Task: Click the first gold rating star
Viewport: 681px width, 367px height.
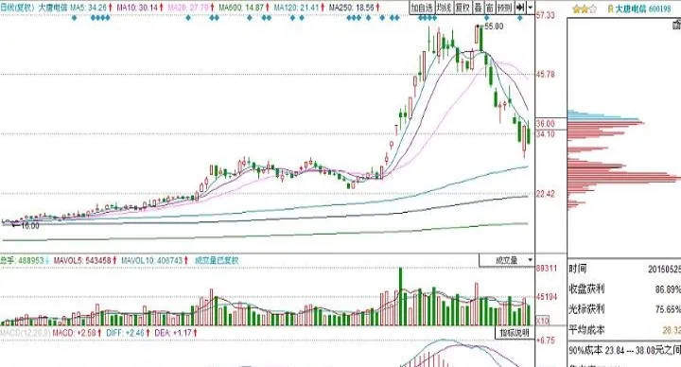Action: coord(576,9)
